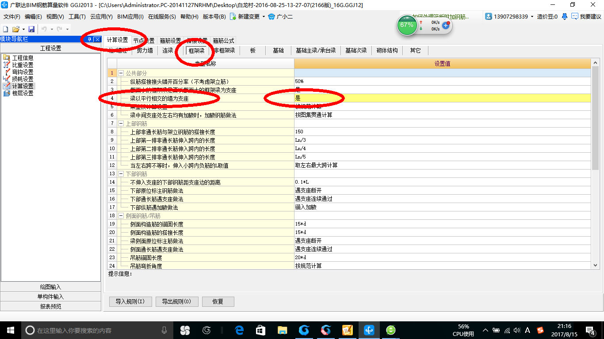Click the 我要建议 speech bubble icon

575,16
